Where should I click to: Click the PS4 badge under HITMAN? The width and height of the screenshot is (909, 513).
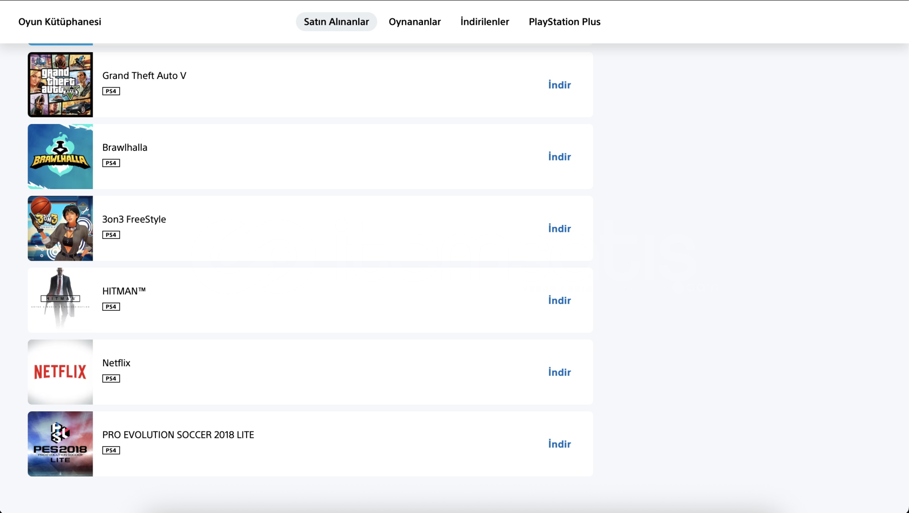111,307
